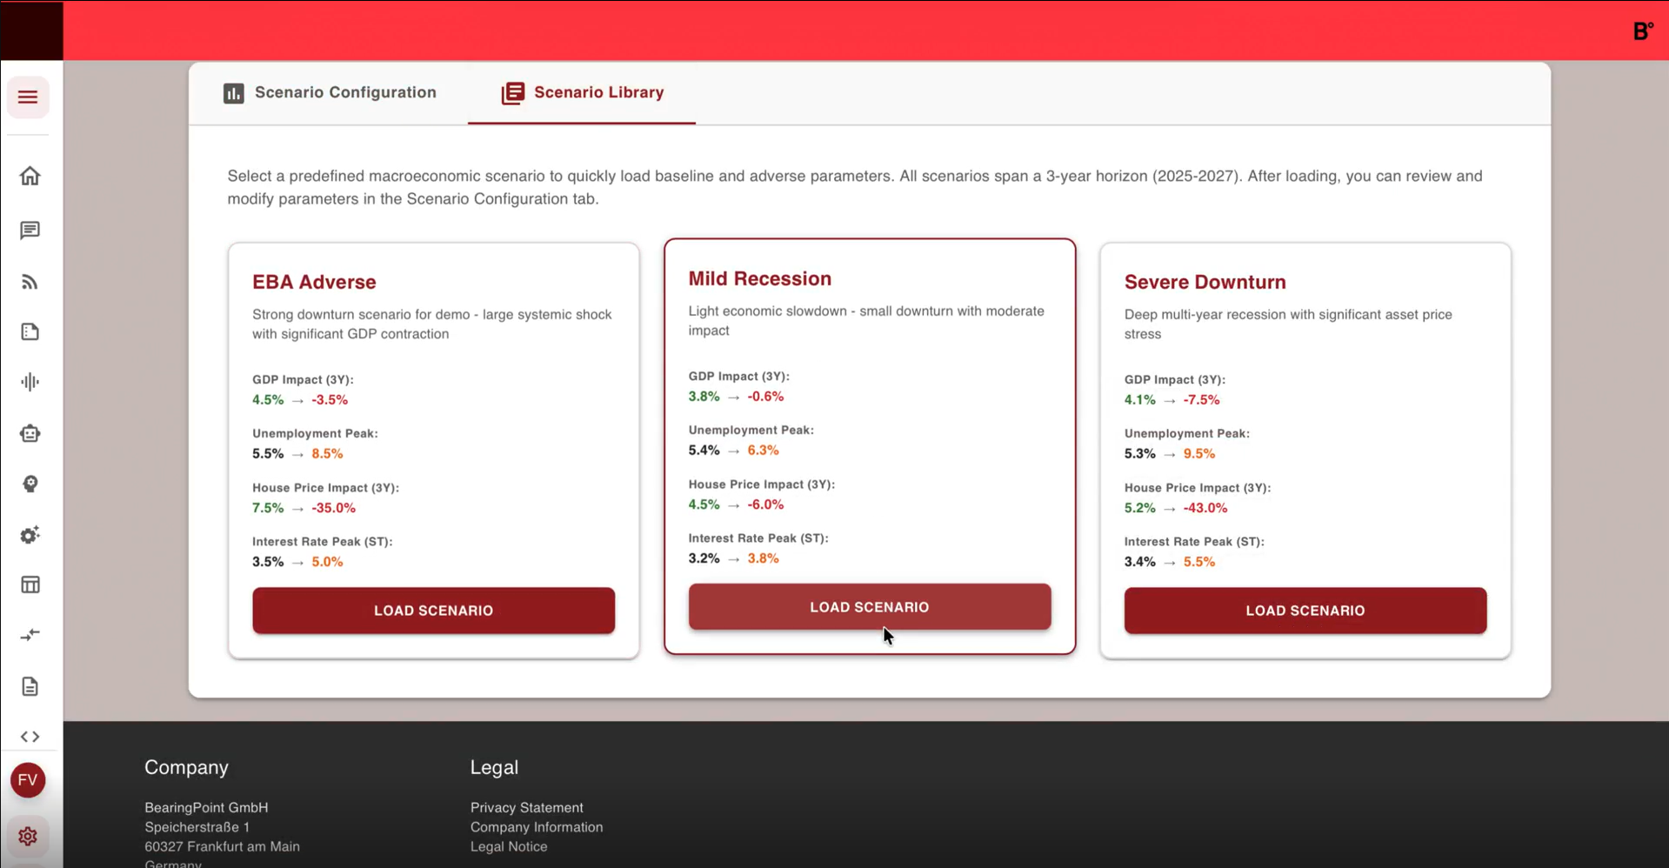Open the Privacy Statement link
Image resolution: width=1669 pixels, height=868 pixels.
click(526, 808)
